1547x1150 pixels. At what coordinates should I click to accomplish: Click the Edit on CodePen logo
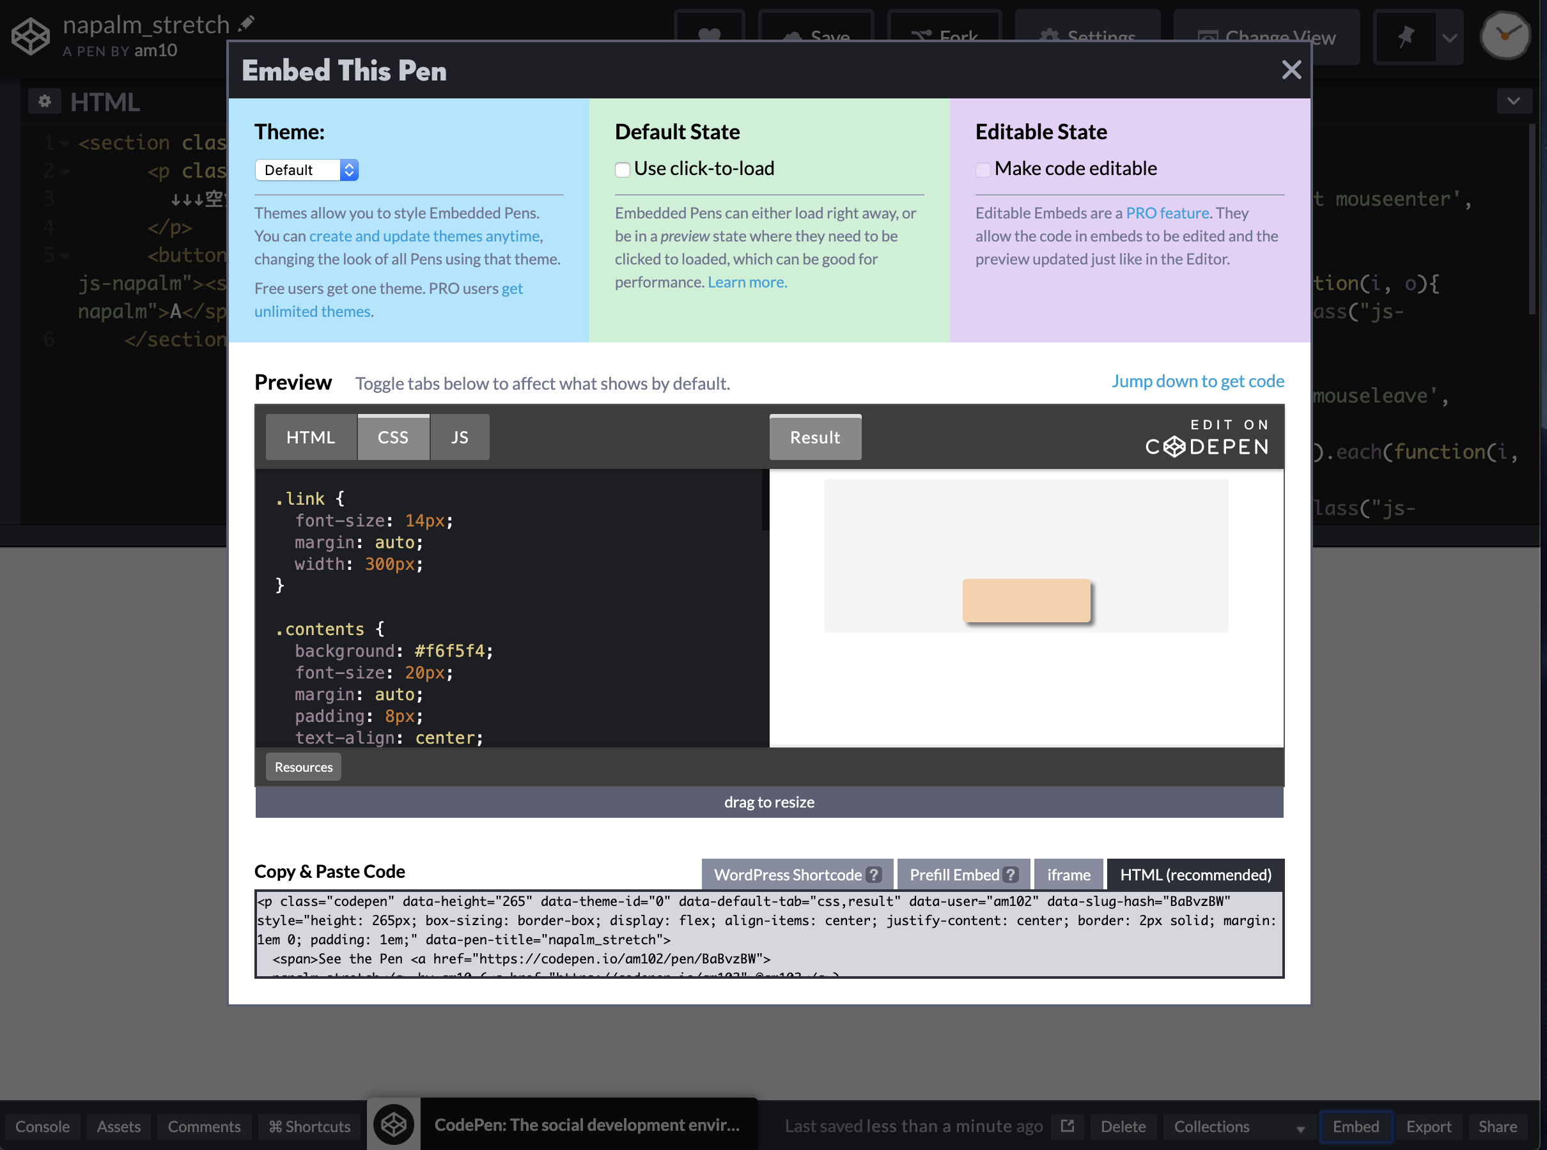[x=1207, y=437]
